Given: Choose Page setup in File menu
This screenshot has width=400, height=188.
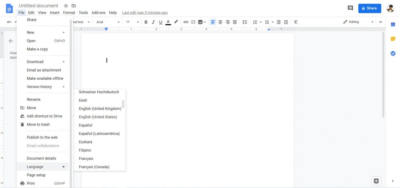Looking at the screenshot, I should (x=43, y=175).
